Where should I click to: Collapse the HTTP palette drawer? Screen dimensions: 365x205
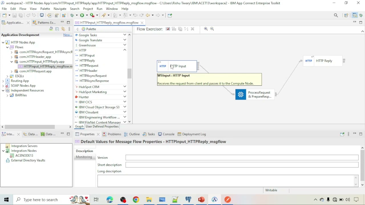(x=125, y=50)
